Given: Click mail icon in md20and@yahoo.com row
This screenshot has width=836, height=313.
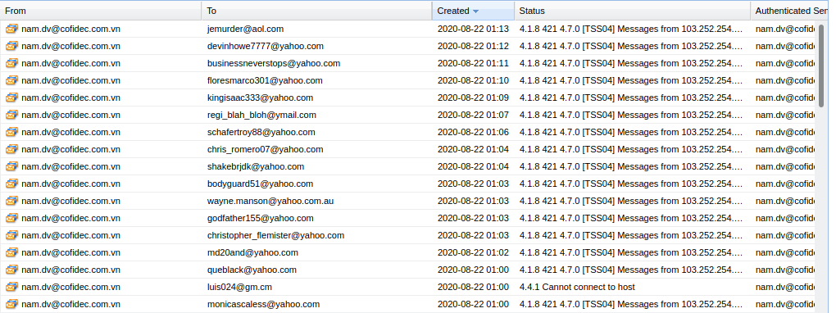Looking at the screenshot, I should 11,252.
